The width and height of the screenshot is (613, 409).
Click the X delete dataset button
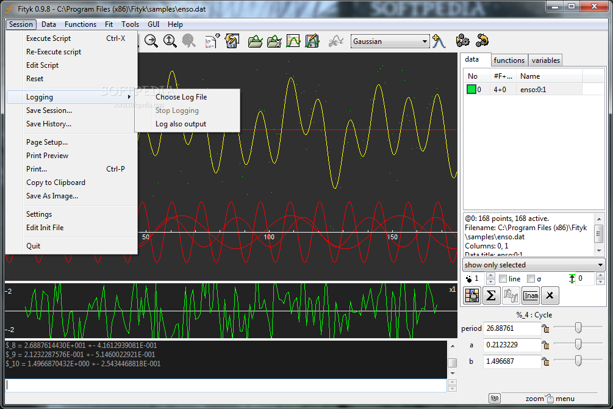click(550, 295)
